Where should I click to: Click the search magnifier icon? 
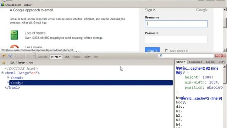click(161, 56)
